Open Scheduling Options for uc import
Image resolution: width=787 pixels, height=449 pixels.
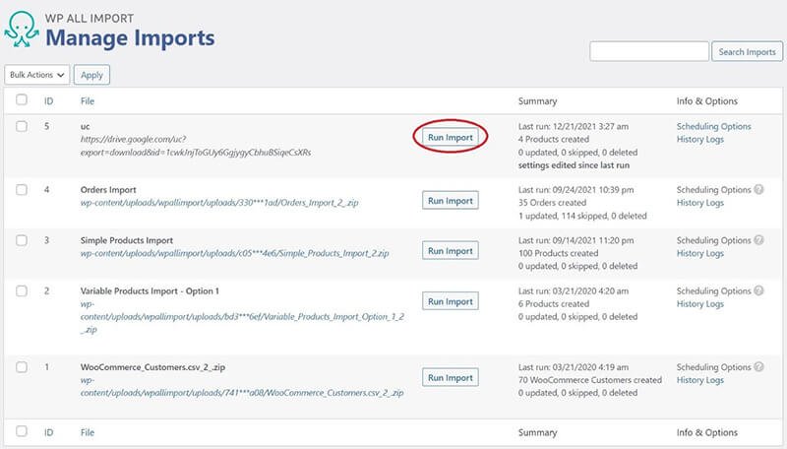714,127
